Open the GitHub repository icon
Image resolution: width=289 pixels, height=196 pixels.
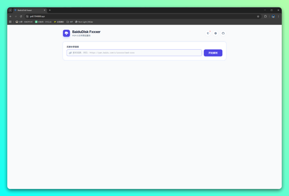(223, 33)
